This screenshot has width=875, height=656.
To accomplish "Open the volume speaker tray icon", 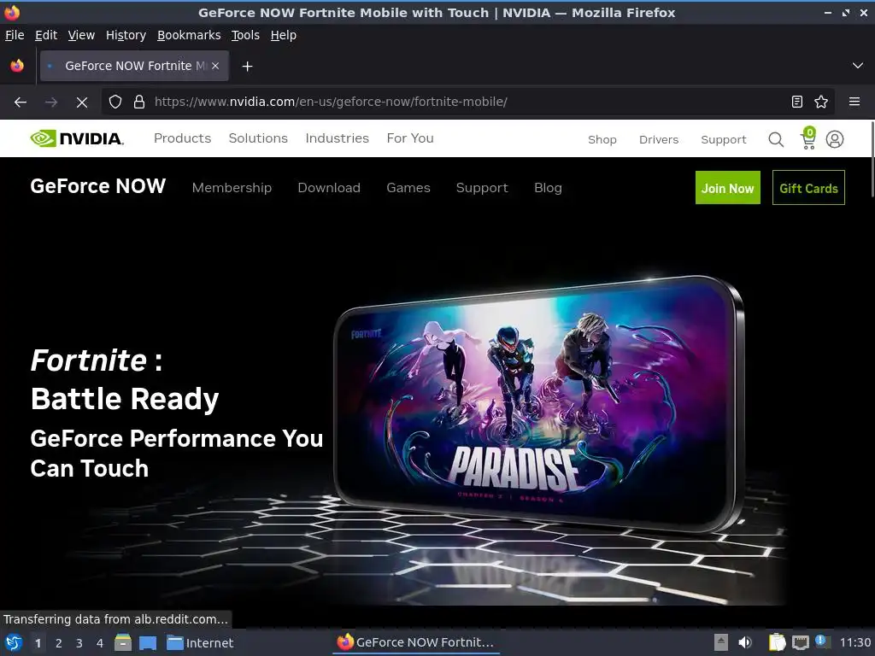I will pos(745,642).
